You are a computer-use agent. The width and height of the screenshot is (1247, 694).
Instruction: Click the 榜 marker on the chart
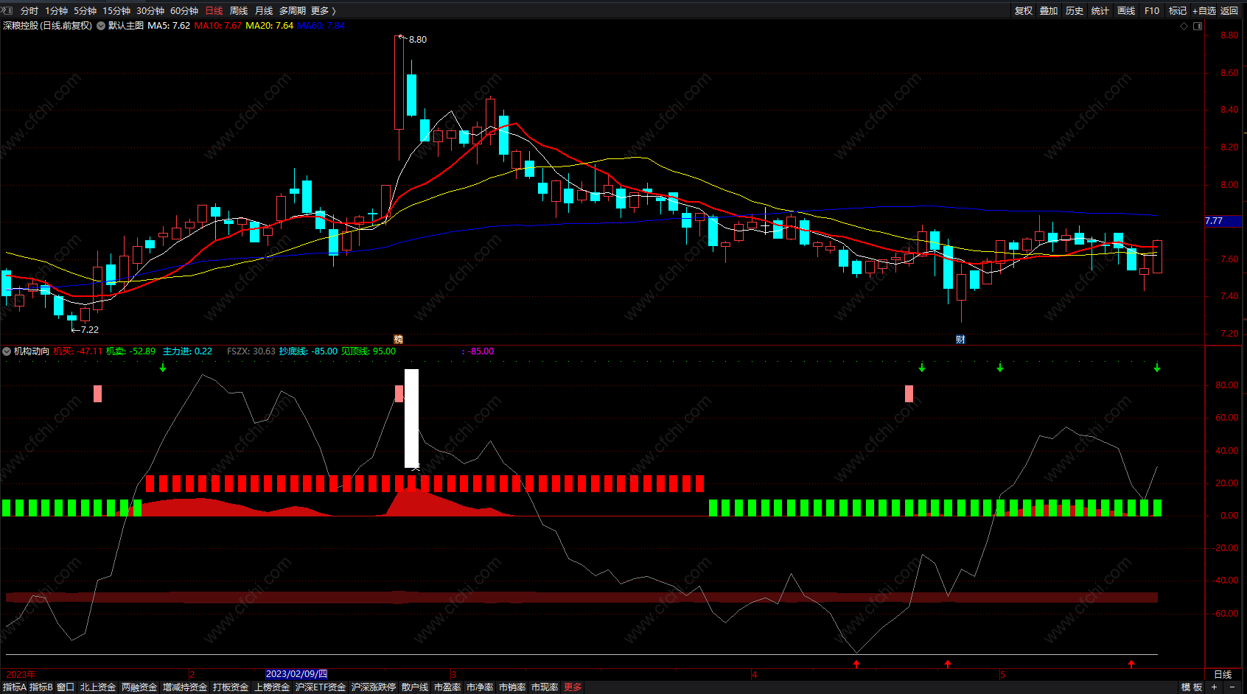pos(398,339)
